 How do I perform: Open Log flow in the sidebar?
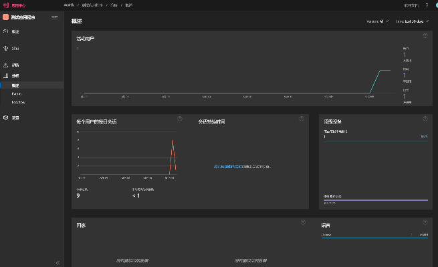pos(18,102)
